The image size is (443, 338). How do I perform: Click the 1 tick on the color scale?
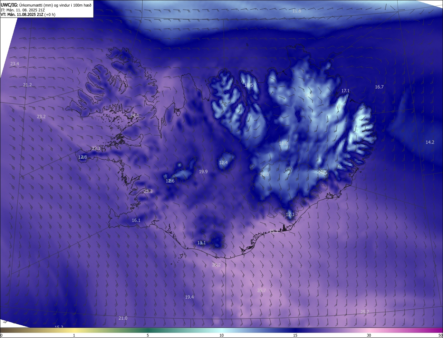point(74,335)
